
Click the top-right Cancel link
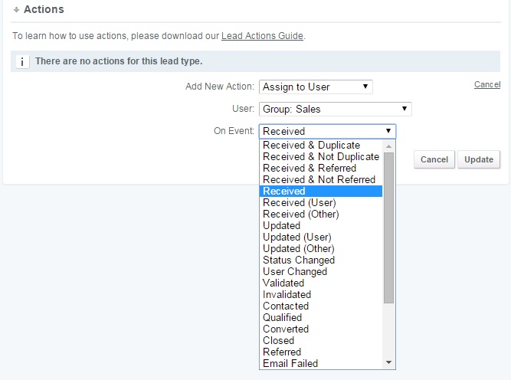pos(487,84)
